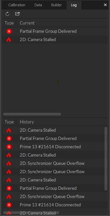Click the Current list's horizontal scrollbar
110x216 pixels.
coord(32,114)
